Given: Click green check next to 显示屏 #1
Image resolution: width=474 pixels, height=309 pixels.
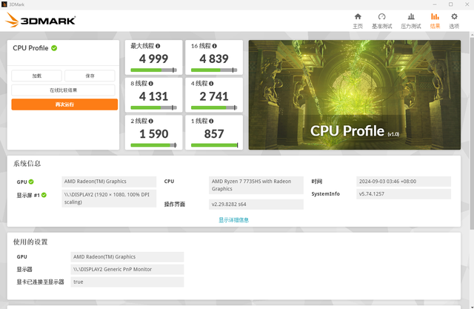Looking at the screenshot, I should click(x=44, y=195).
